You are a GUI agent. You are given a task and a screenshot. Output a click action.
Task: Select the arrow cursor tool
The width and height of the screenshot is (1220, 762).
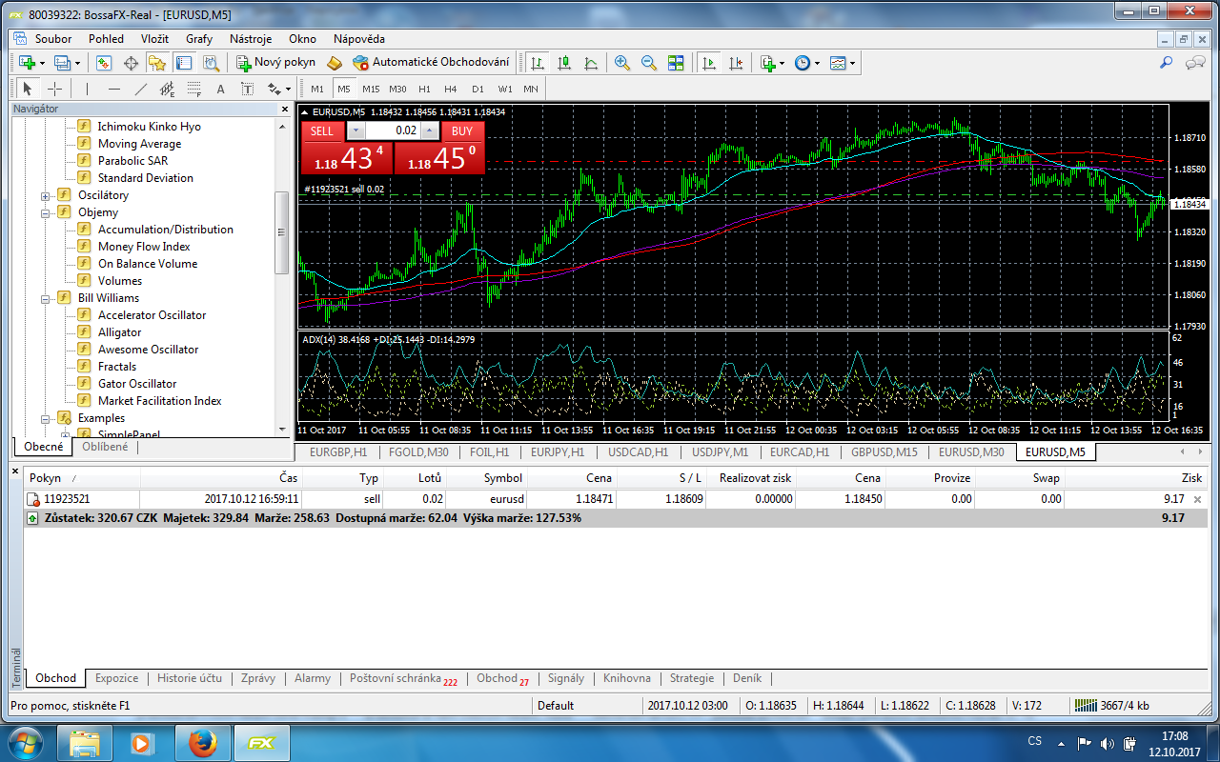[27, 89]
